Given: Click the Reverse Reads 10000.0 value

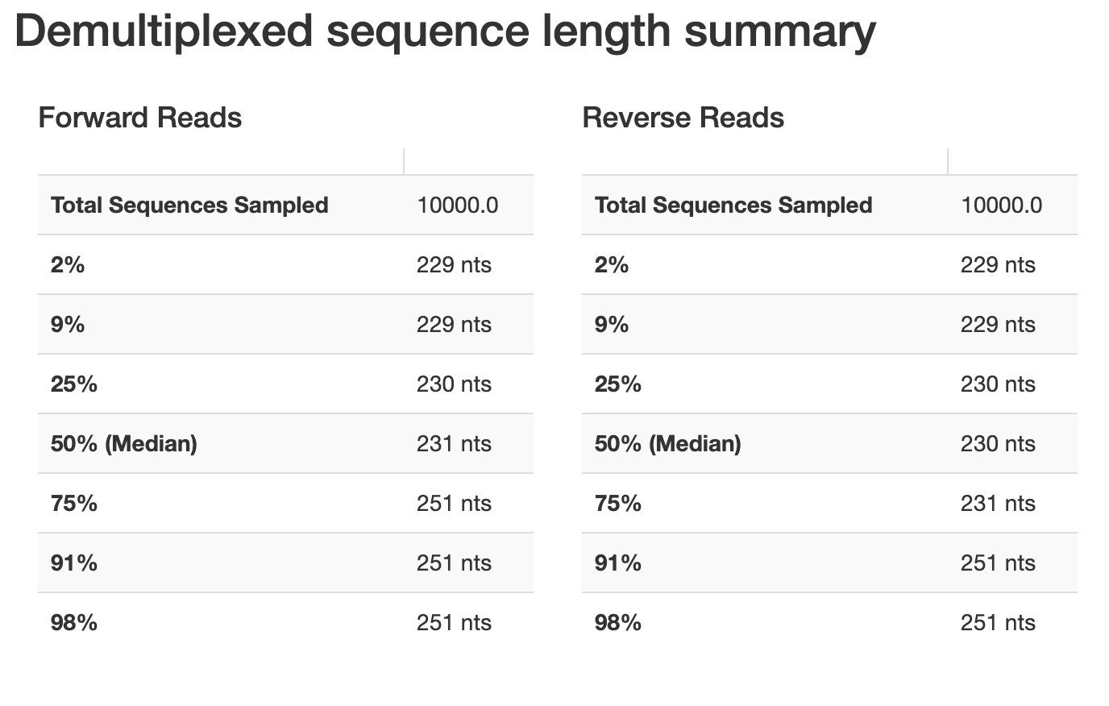Looking at the screenshot, I should pos(1001,206).
